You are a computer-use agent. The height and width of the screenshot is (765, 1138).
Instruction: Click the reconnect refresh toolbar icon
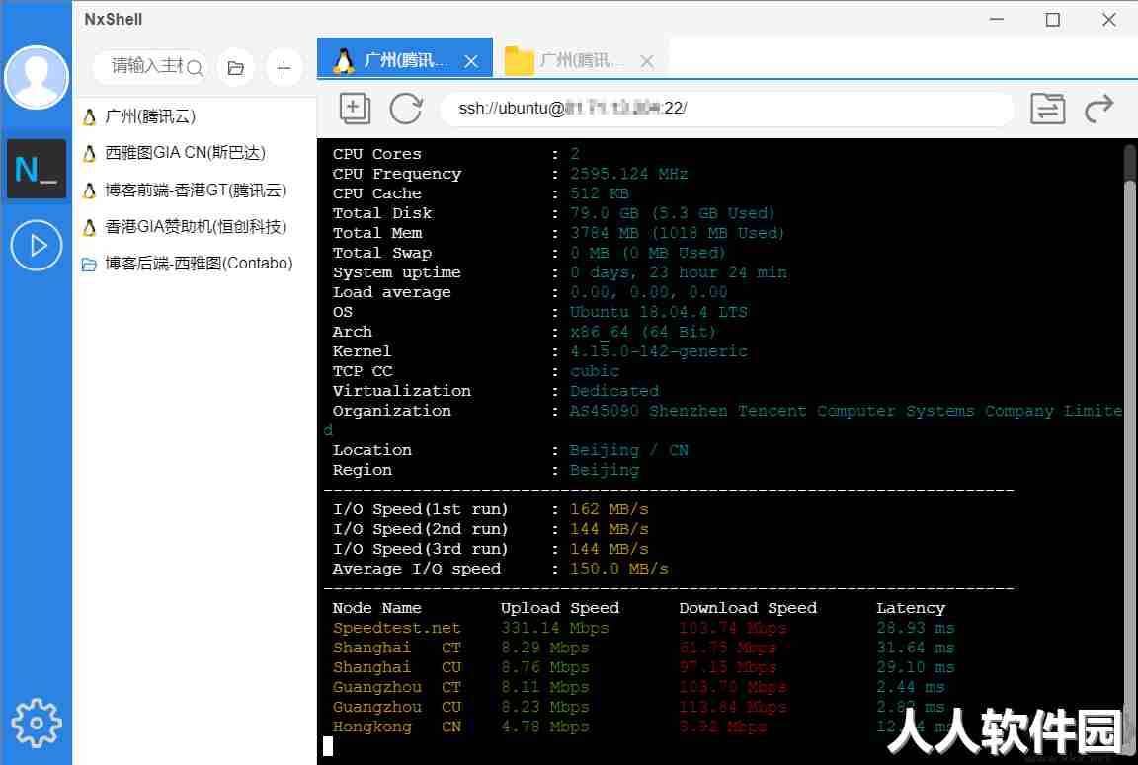[x=406, y=109]
